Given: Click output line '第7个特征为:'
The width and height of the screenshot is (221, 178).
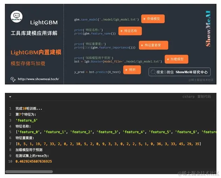Looking at the screenshot, I should [26, 115].
